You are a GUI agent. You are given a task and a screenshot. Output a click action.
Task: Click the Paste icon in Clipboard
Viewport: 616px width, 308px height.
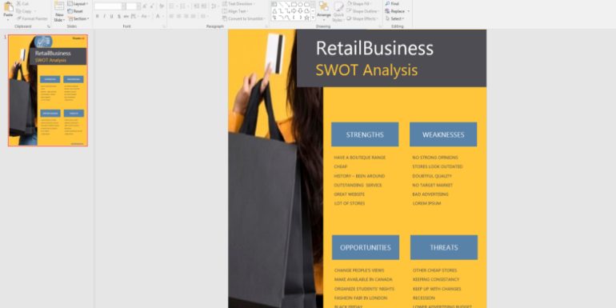pyautogui.click(x=8, y=10)
